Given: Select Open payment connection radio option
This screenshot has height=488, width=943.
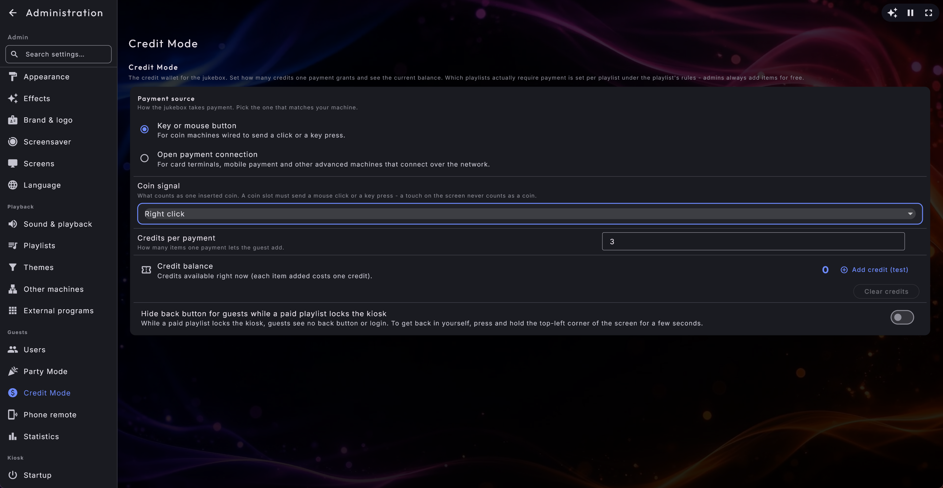Looking at the screenshot, I should (145, 158).
